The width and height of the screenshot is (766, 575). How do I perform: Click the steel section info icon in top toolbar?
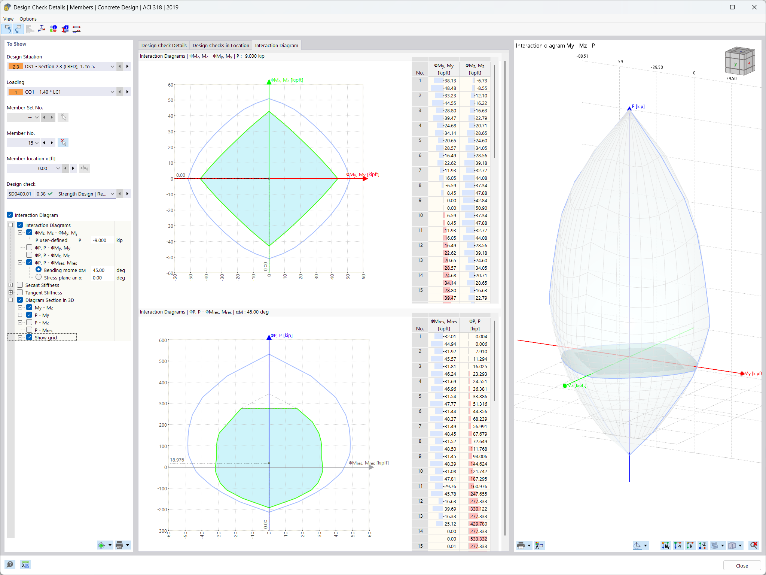(65, 29)
